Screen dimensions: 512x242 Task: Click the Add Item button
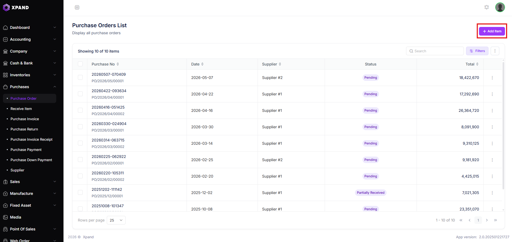(x=492, y=31)
